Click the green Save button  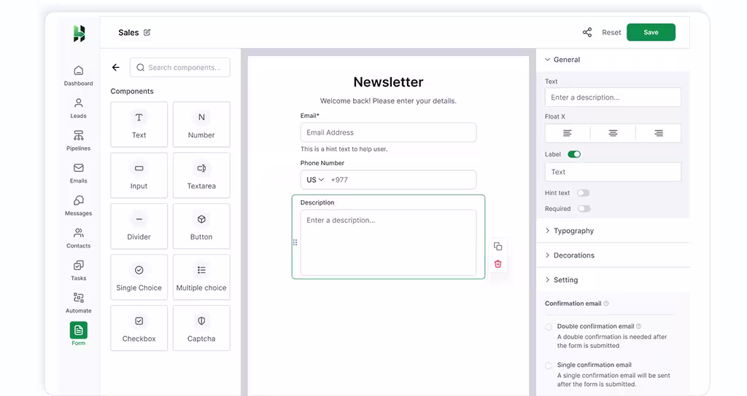coord(651,32)
